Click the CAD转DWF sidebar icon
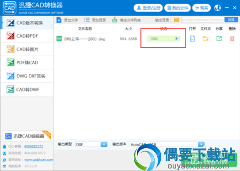 pos(10,89)
